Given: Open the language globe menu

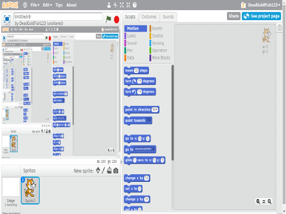Looking at the screenshot, I should pyautogui.click(x=25, y=5).
